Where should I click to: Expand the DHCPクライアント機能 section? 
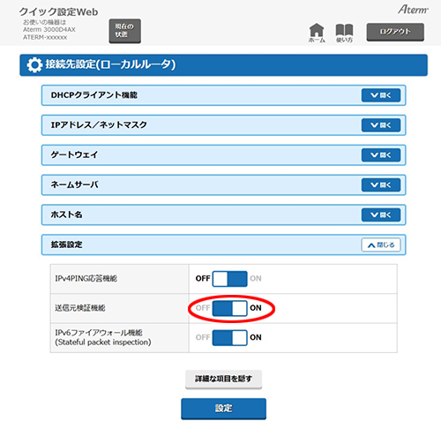pos(381,95)
